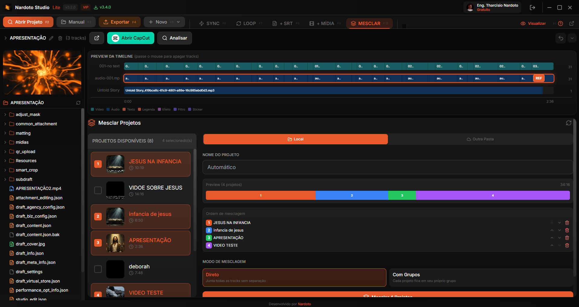Click the Analisar button
This screenshot has width=579, height=307.
pos(174,38)
